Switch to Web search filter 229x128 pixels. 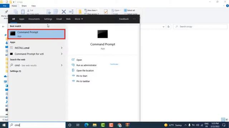coord(68,19)
